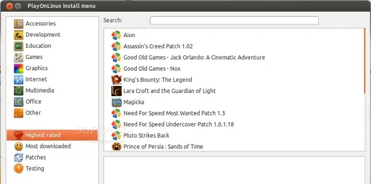Close the PlayOnLinux install menu window
The height and width of the screenshot is (184, 371).
pos(10,6)
